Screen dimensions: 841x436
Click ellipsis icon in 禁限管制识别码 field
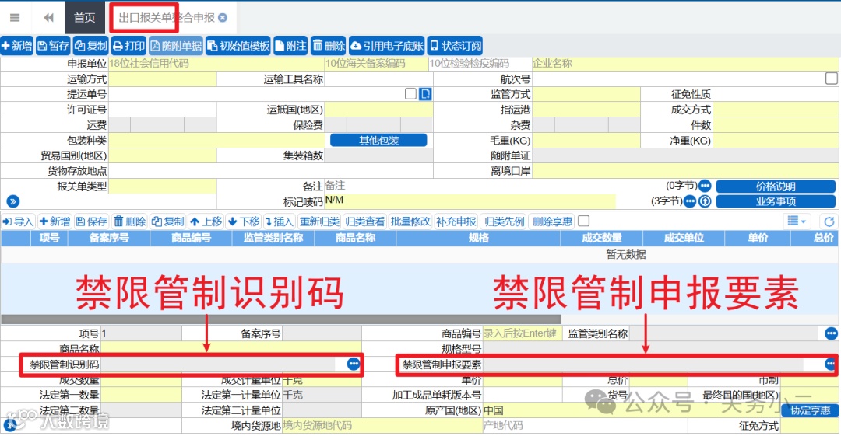[x=354, y=364]
